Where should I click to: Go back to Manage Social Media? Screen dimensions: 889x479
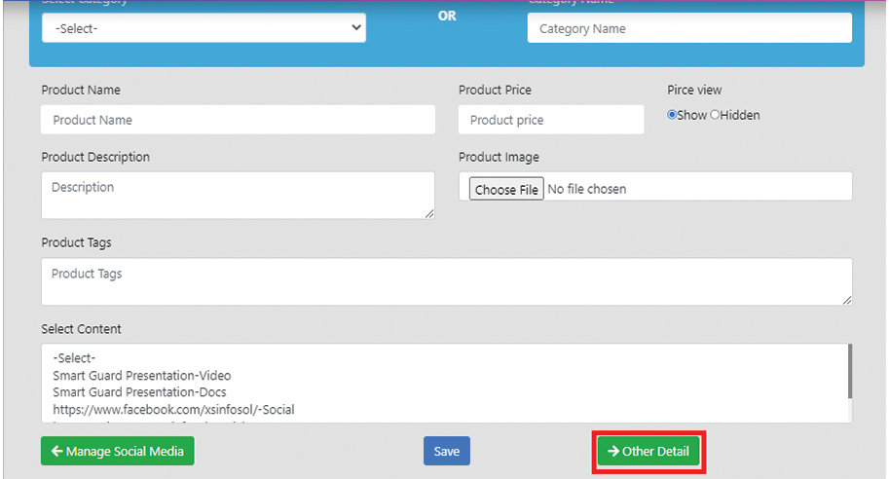[x=118, y=451]
